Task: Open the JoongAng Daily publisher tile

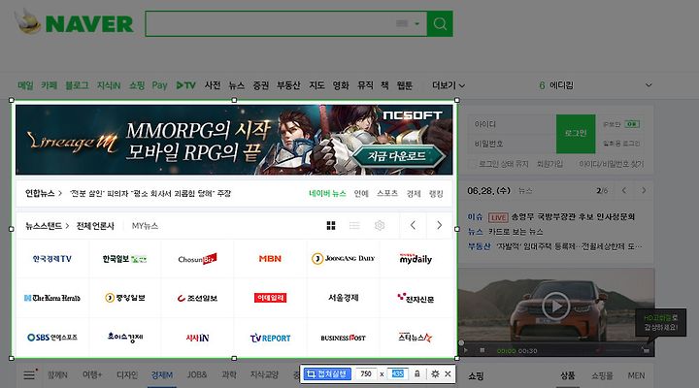Action: click(343, 258)
